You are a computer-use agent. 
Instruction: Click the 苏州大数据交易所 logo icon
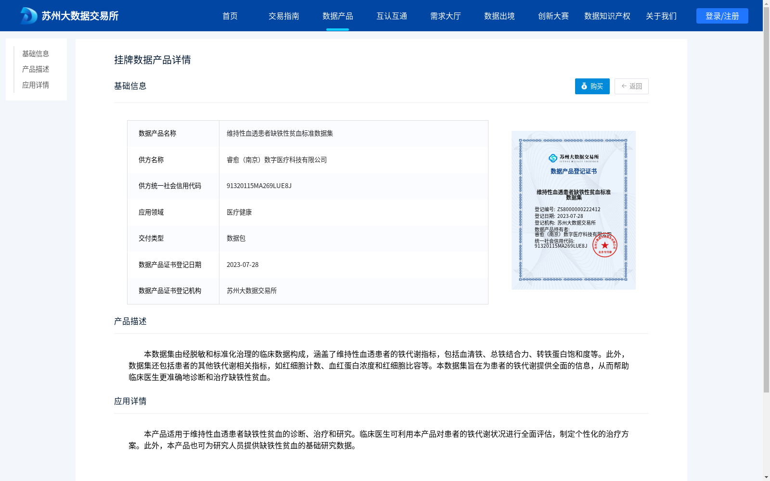point(29,16)
